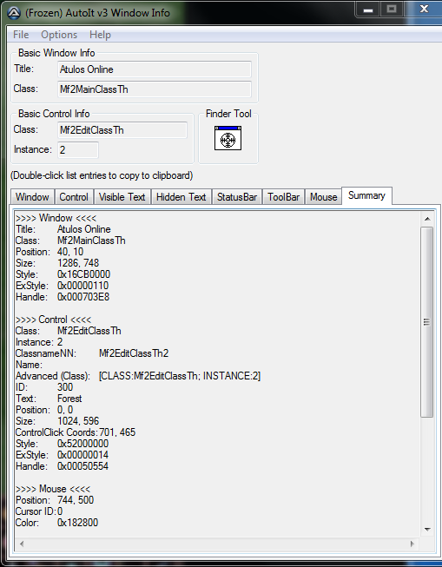Click the horizontal scrollbar right arrow
Image resolution: width=442 pixels, height=567 pixels.
pos(412,544)
